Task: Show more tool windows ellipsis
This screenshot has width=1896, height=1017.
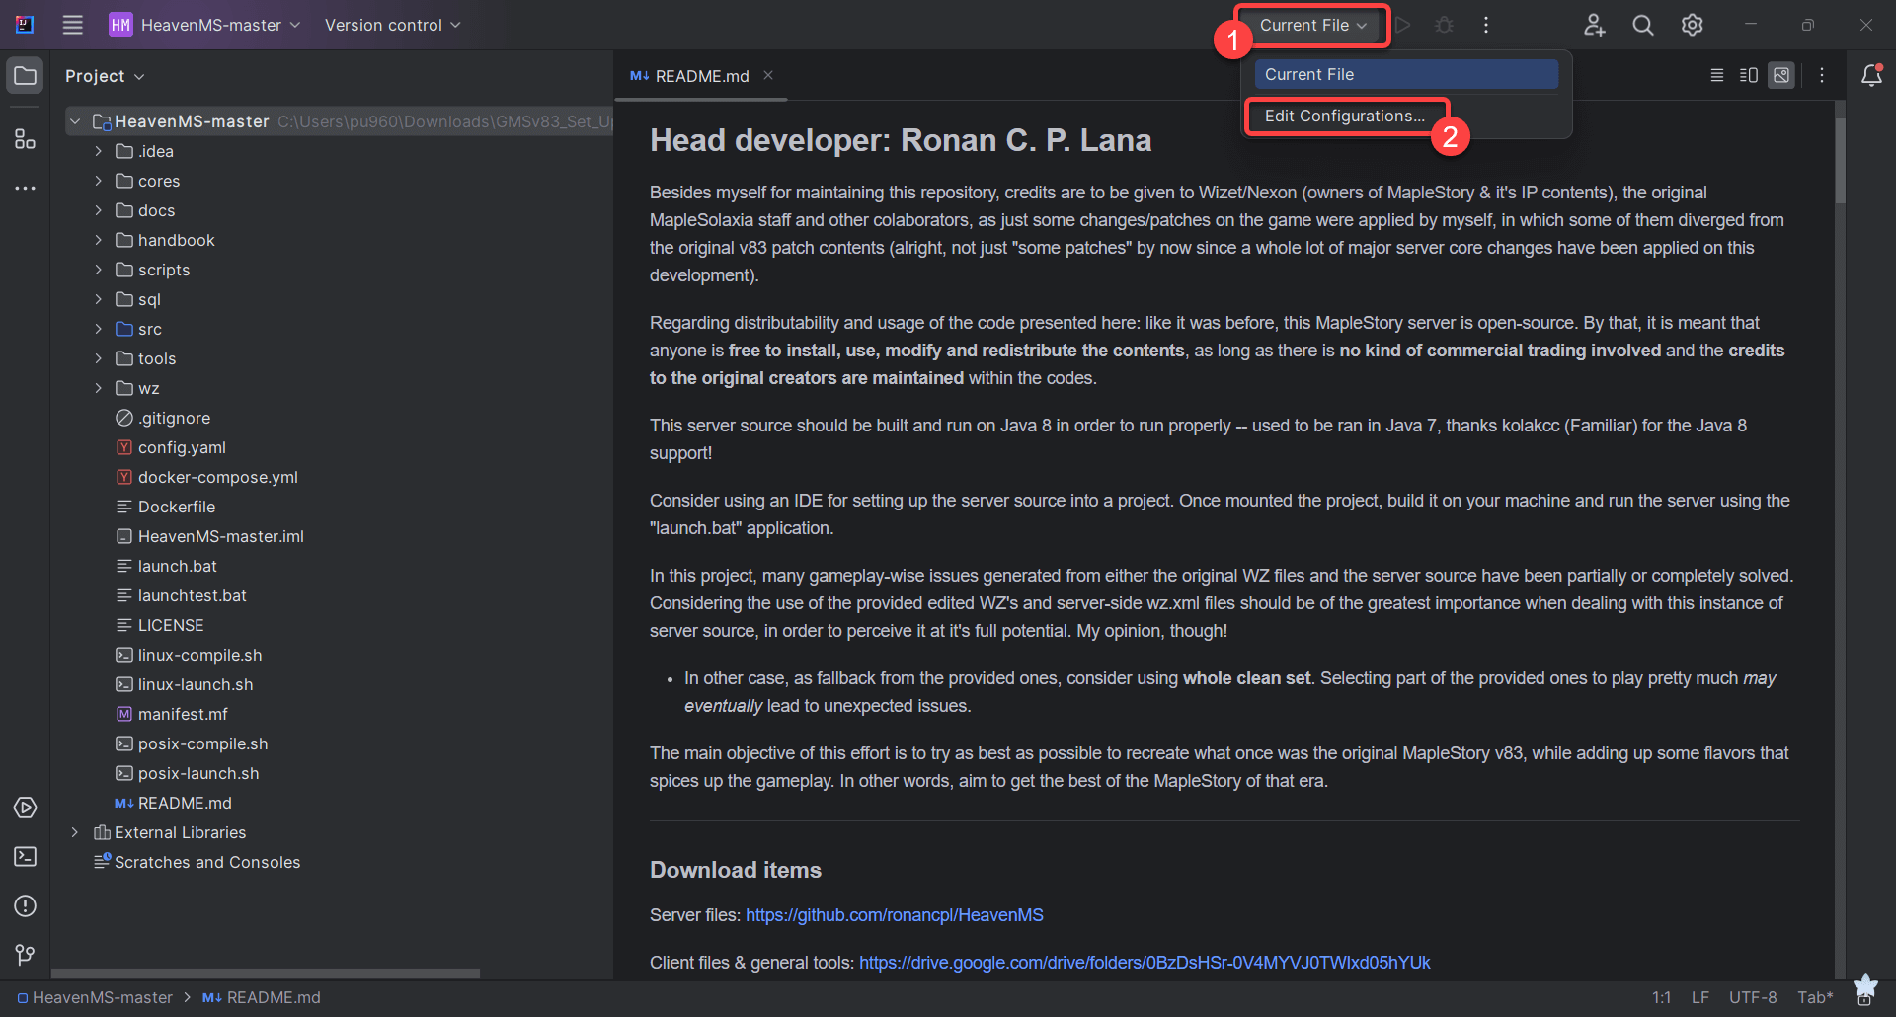Action: point(25,188)
